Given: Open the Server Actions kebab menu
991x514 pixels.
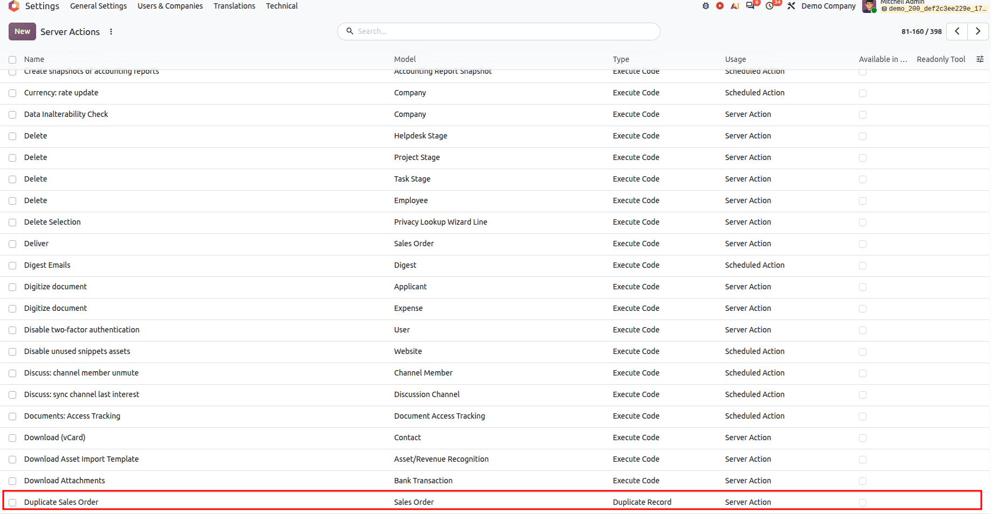Looking at the screenshot, I should 111,32.
